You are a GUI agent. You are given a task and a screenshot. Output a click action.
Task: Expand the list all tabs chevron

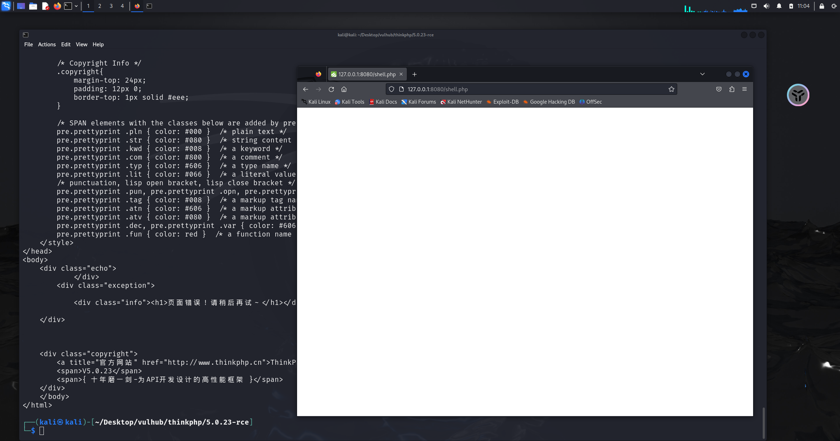coord(702,74)
